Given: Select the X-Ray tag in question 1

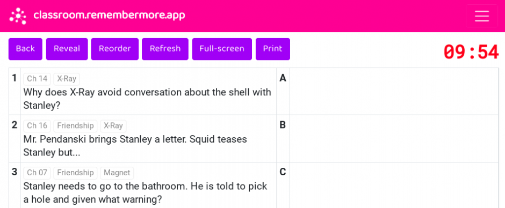Looking at the screenshot, I should point(67,79).
